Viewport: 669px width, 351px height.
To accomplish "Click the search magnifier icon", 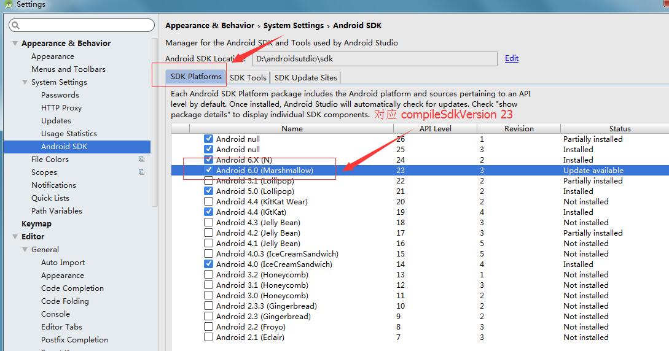I will coord(15,26).
